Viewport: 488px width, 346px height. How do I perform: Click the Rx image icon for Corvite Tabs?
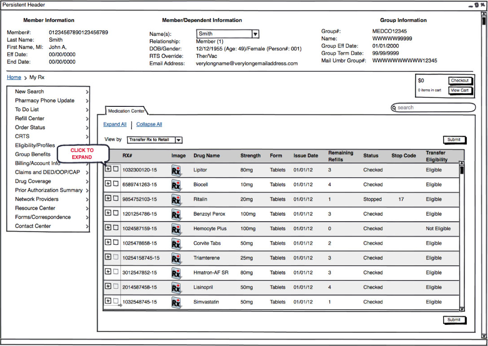coord(176,244)
